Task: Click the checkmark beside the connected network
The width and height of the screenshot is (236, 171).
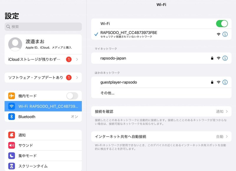Action: click(96, 34)
